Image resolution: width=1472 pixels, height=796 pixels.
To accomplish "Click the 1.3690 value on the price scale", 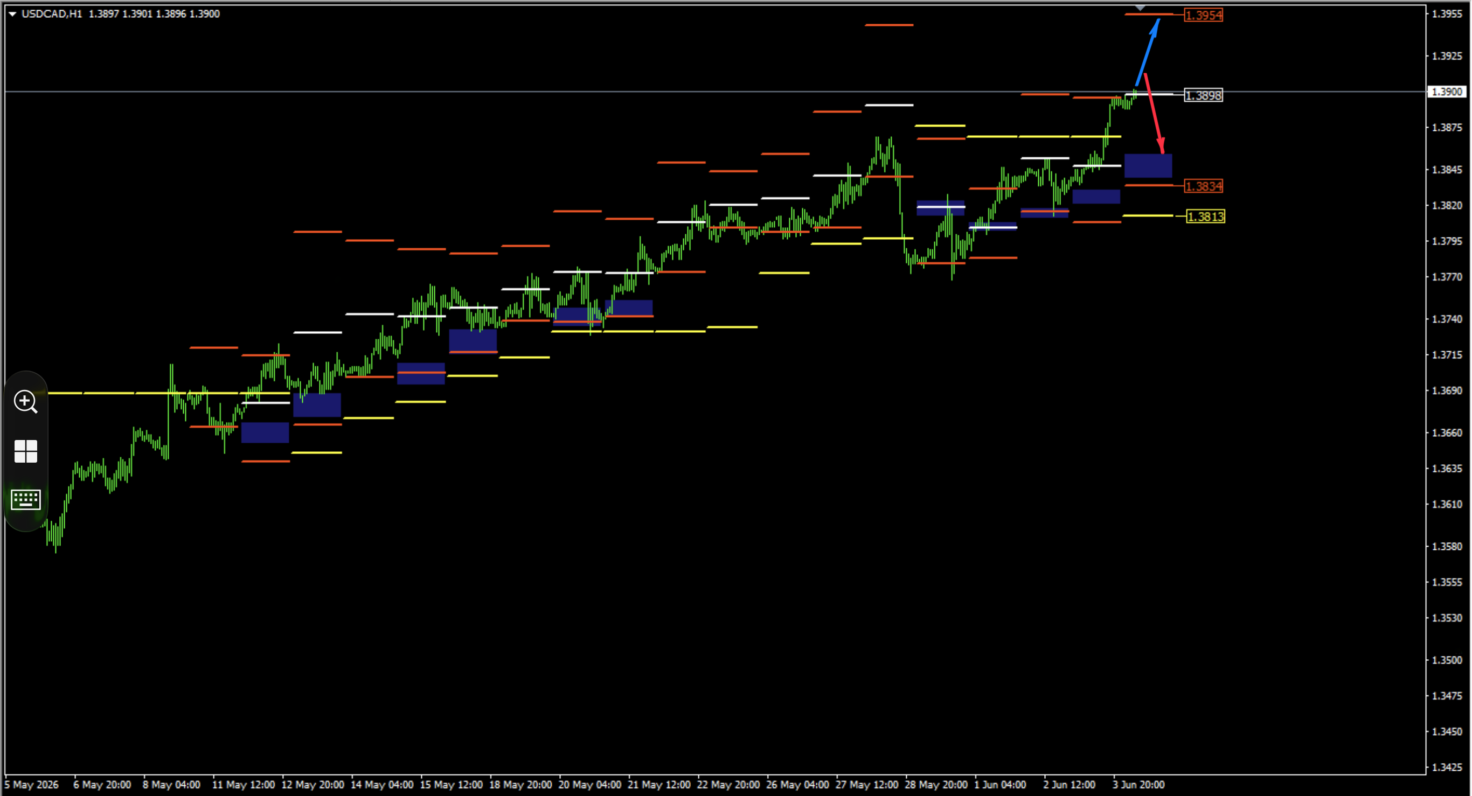I will 1447,390.
